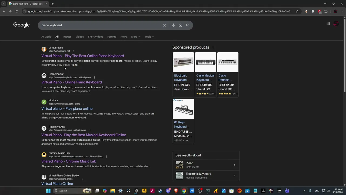Open Discord from the taskbar

click(x=168, y=191)
